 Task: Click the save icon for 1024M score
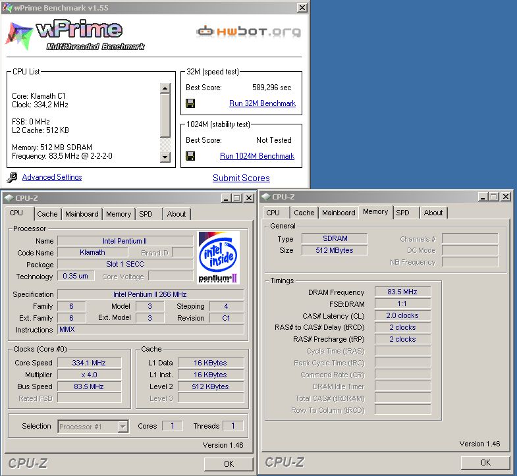[x=190, y=156]
